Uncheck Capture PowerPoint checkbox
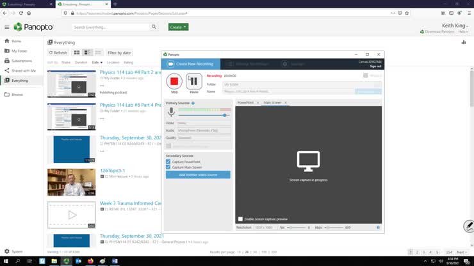This screenshot has width=474, height=266. click(x=168, y=162)
